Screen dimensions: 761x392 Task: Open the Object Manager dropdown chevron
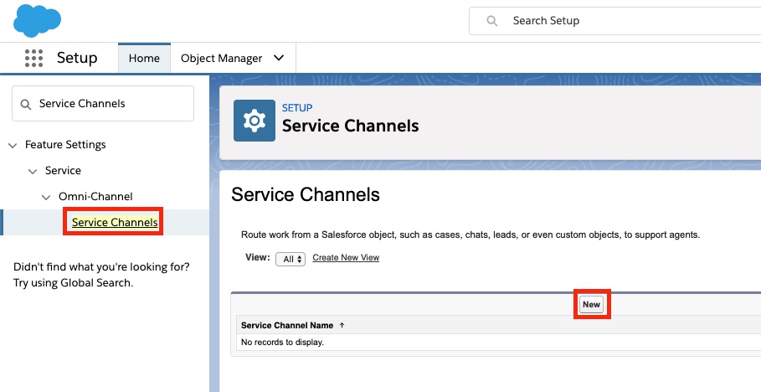279,58
